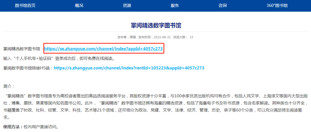Click the 简介： section label
Image resolution: width=311 pixels, height=132 pixels.
(9, 86)
